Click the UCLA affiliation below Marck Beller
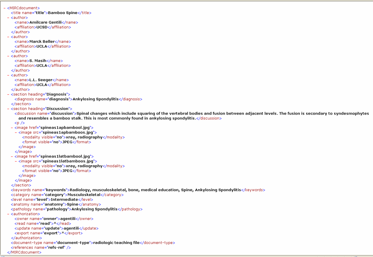The width and height of the screenshot is (373, 257). [x=42, y=46]
